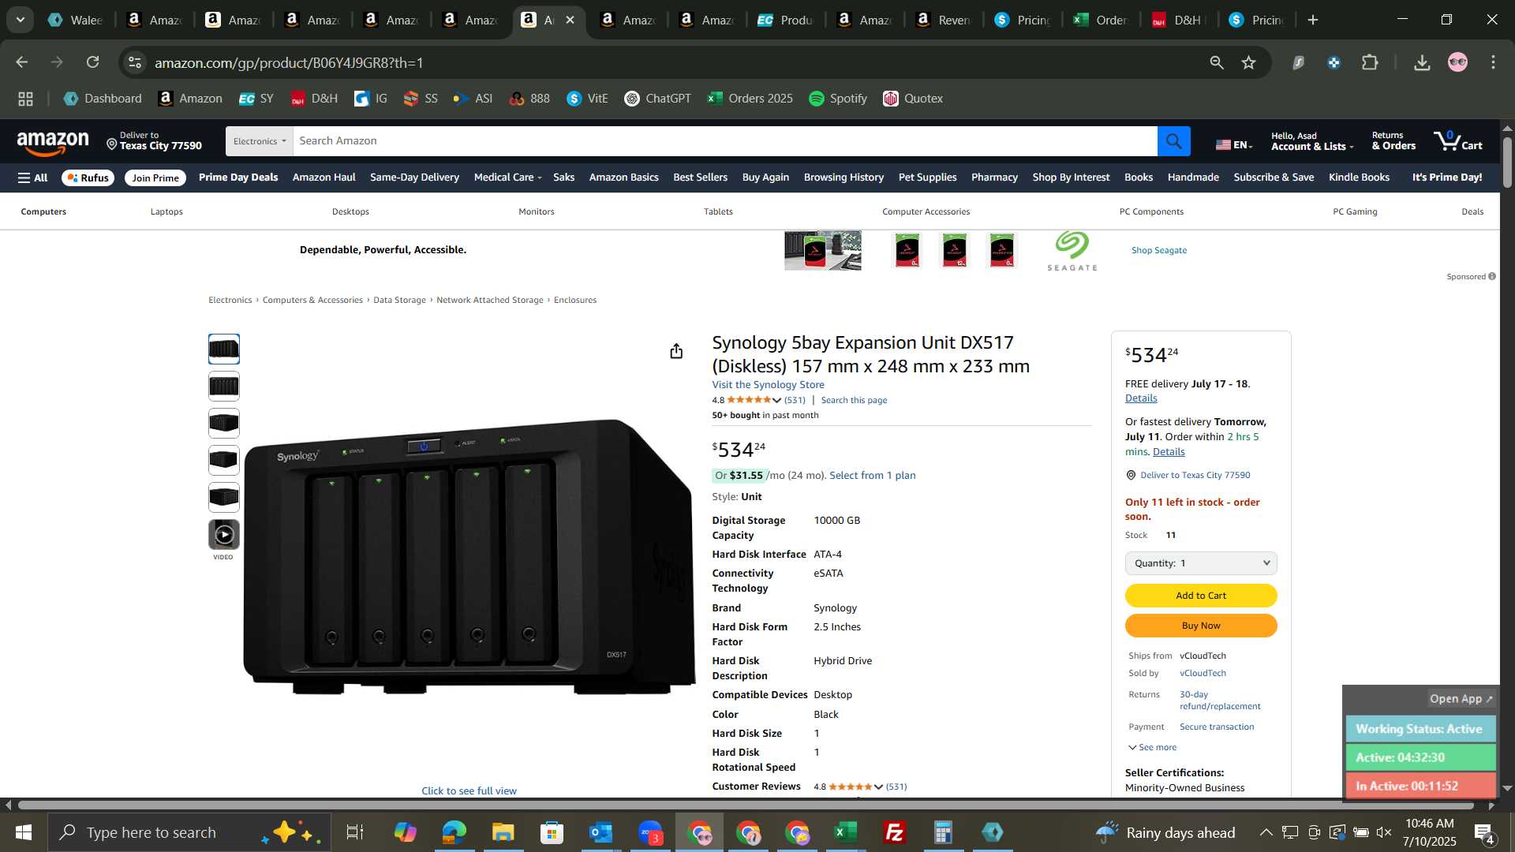Open the browser downloads icon
This screenshot has height=852, width=1515.
point(1422,62)
